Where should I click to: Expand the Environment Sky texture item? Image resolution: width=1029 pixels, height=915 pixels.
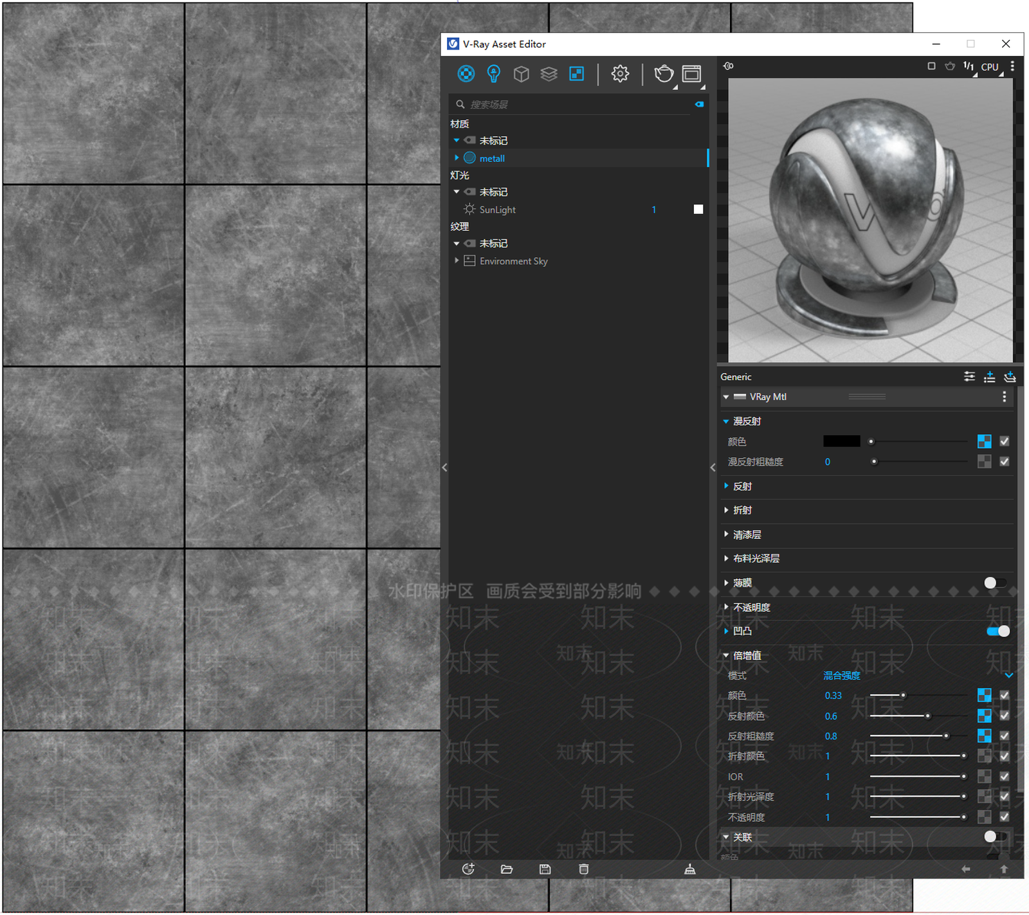(457, 260)
